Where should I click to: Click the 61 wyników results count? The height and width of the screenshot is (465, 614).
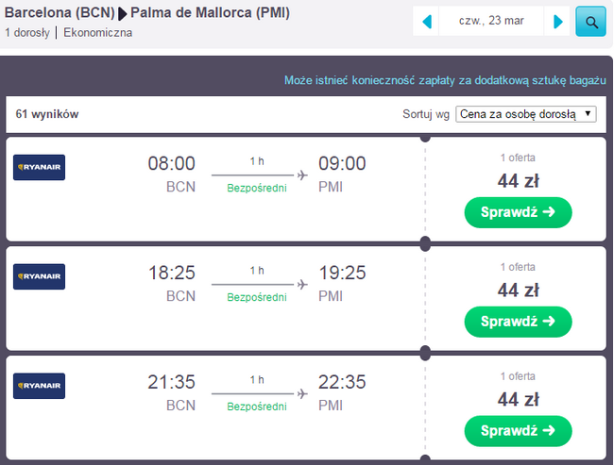[x=47, y=114]
